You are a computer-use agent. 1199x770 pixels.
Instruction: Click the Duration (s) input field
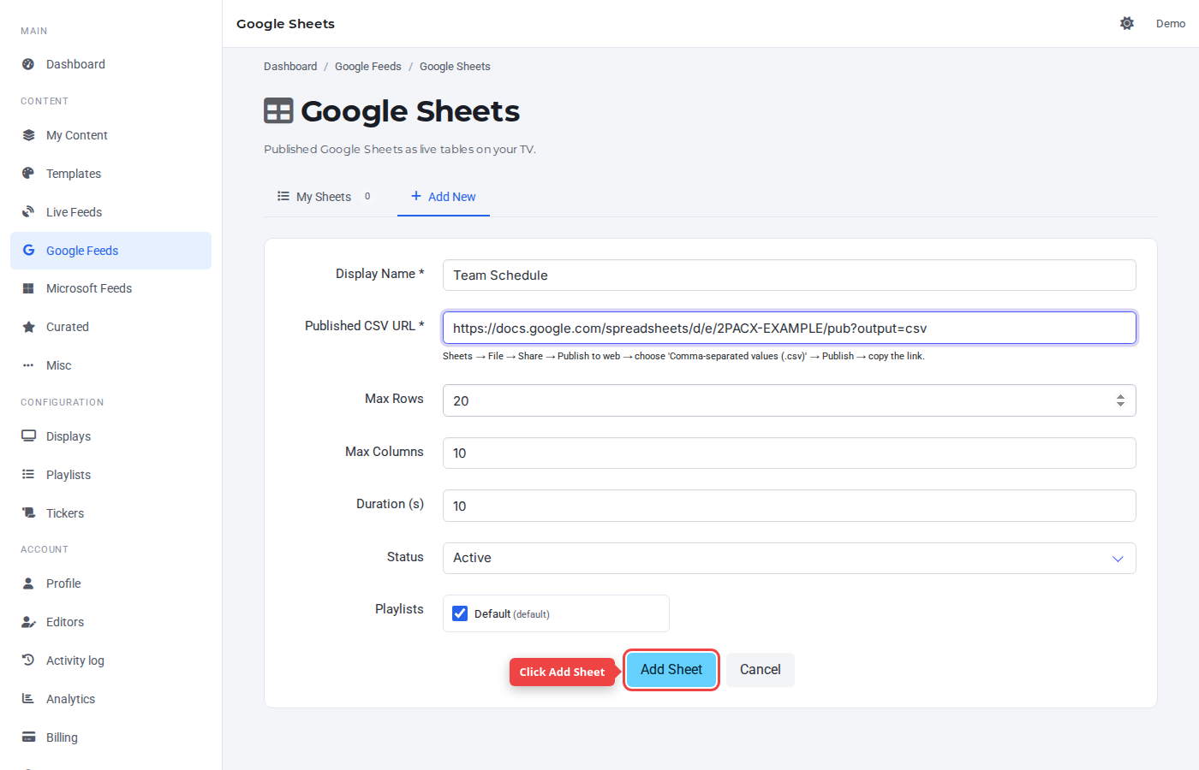click(789, 506)
